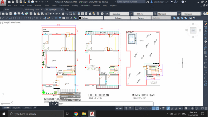
Task: Click the Pan hand tool
Action: click(63, 14)
